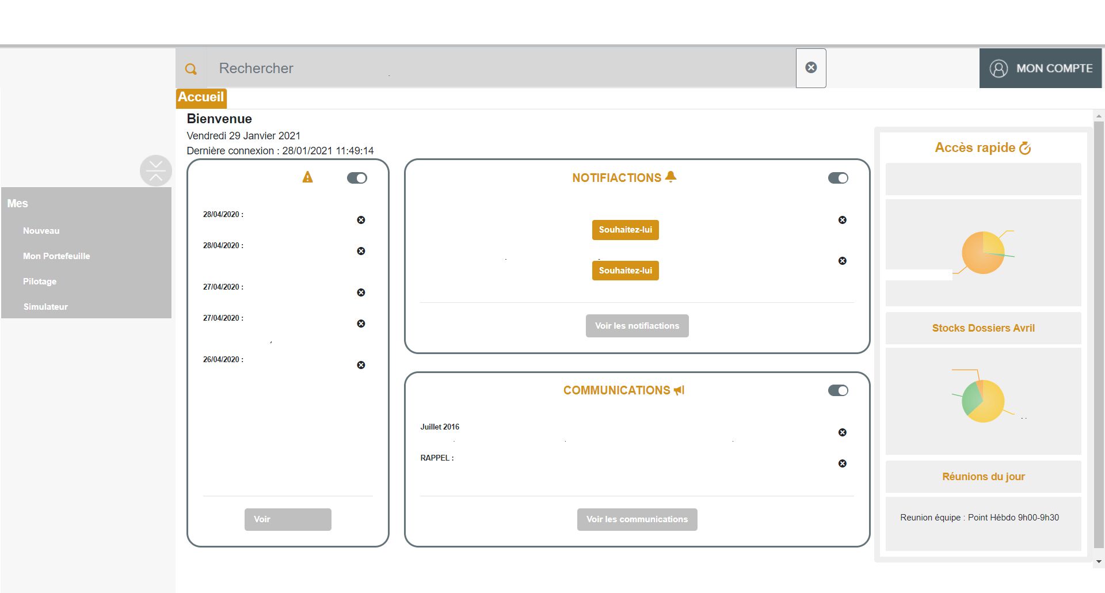Toggle the Notifications panel switch
This screenshot has width=1105, height=593.
838,178
